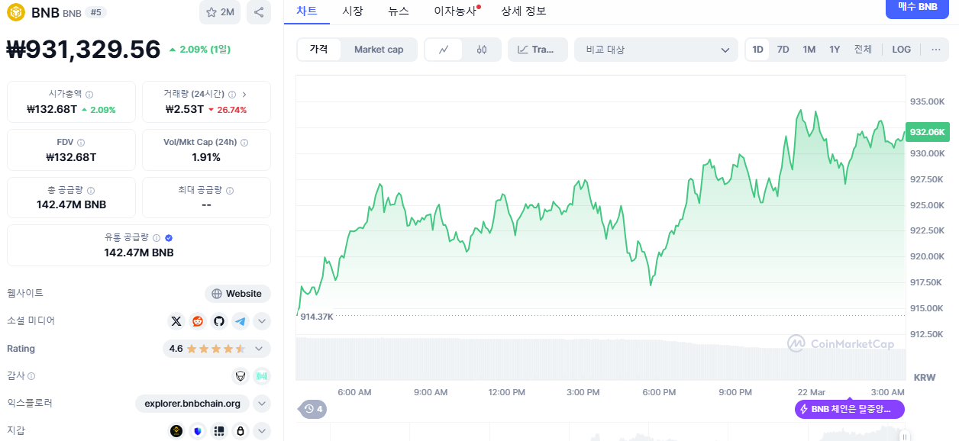Expand more wallets list
The image size is (959, 441).
tap(262, 431)
